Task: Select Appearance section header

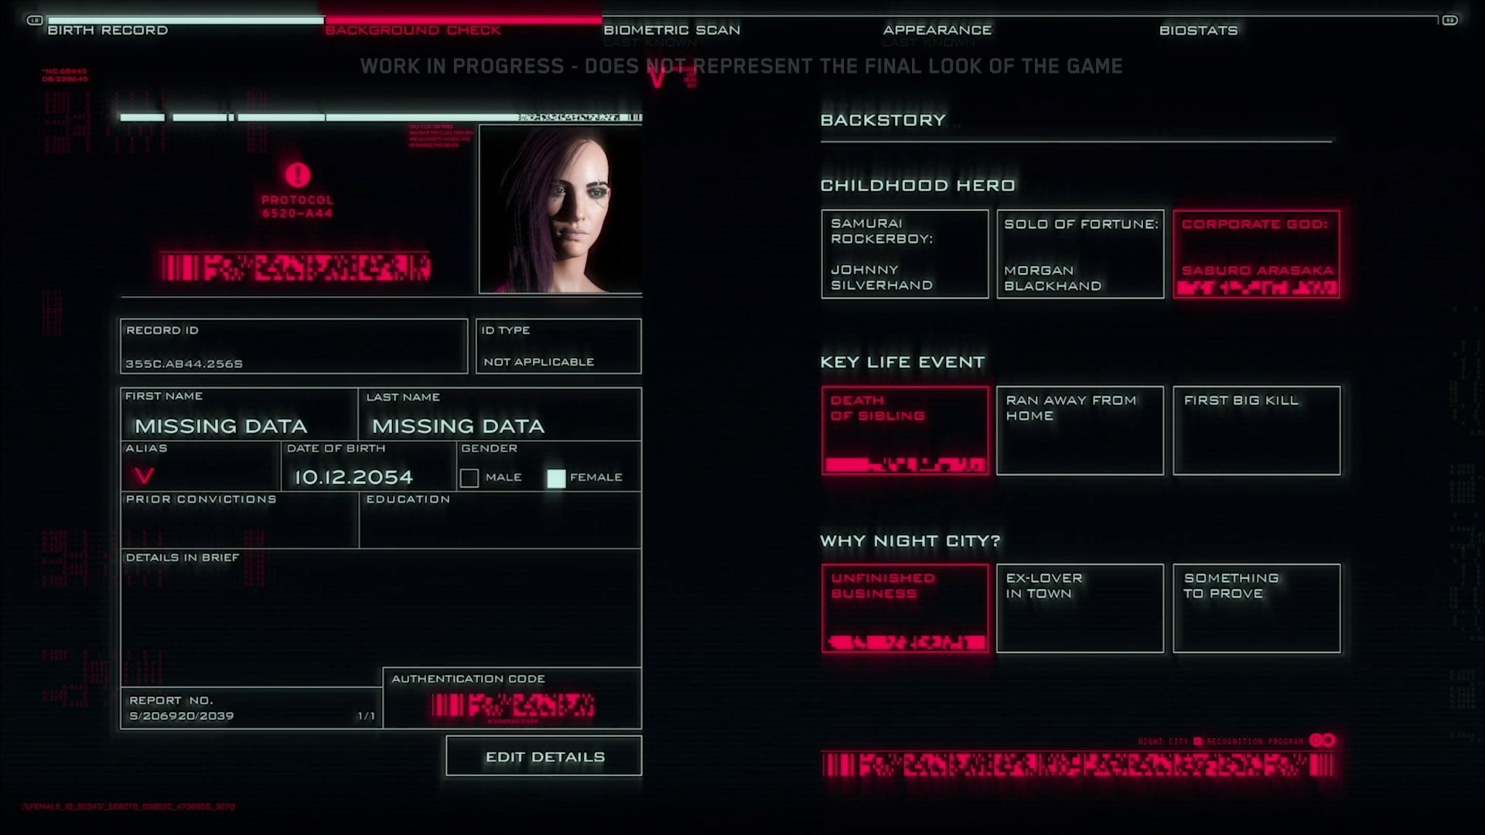Action: click(x=937, y=28)
